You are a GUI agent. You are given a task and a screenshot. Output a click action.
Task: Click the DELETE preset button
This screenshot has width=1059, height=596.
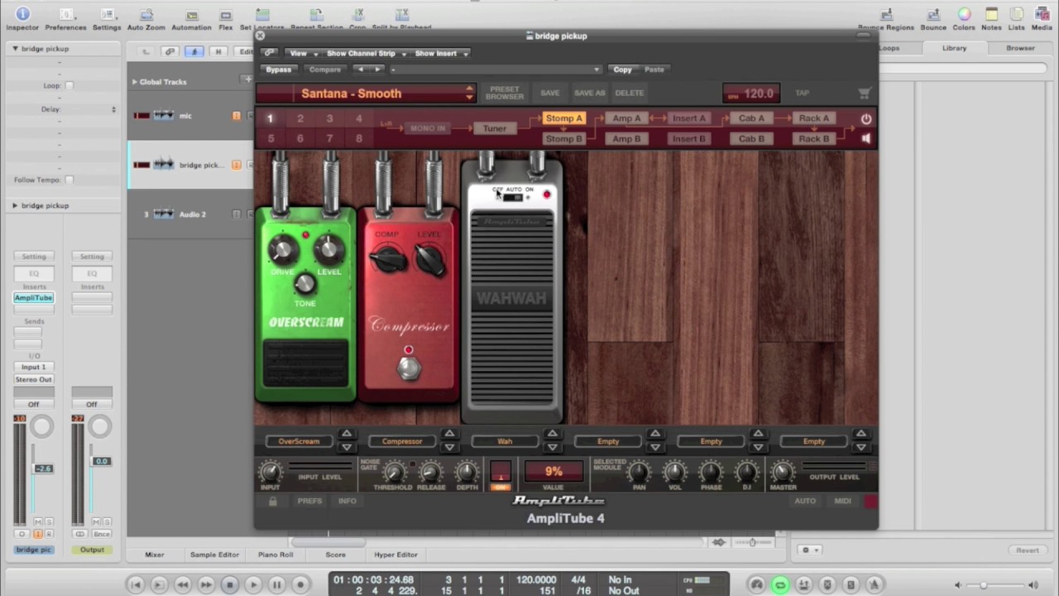[x=629, y=93]
